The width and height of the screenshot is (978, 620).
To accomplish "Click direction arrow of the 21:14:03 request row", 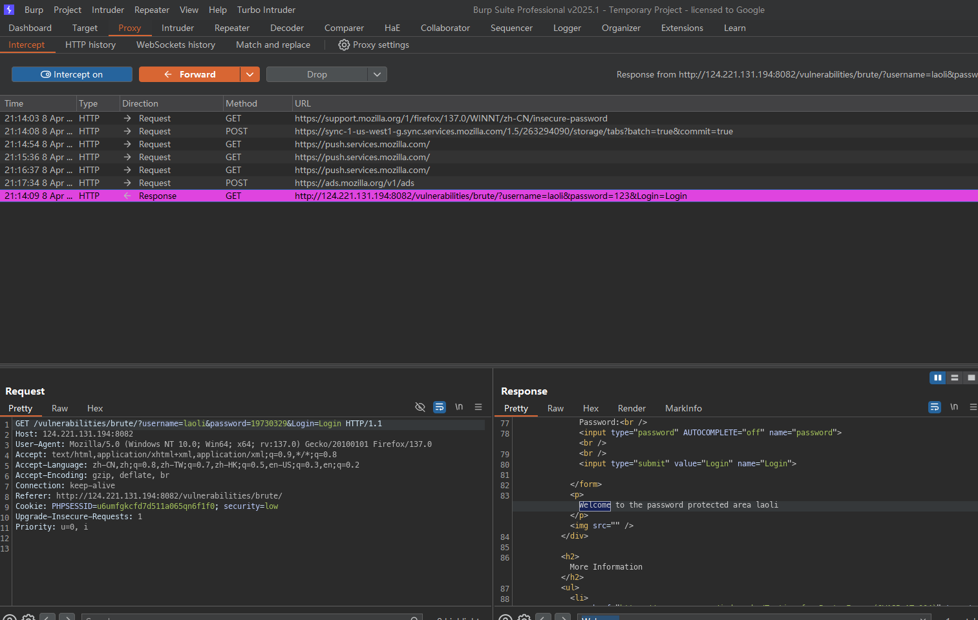I will pos(127,118).
